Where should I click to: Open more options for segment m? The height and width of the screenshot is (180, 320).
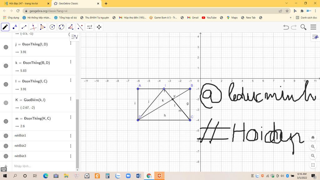71,117
